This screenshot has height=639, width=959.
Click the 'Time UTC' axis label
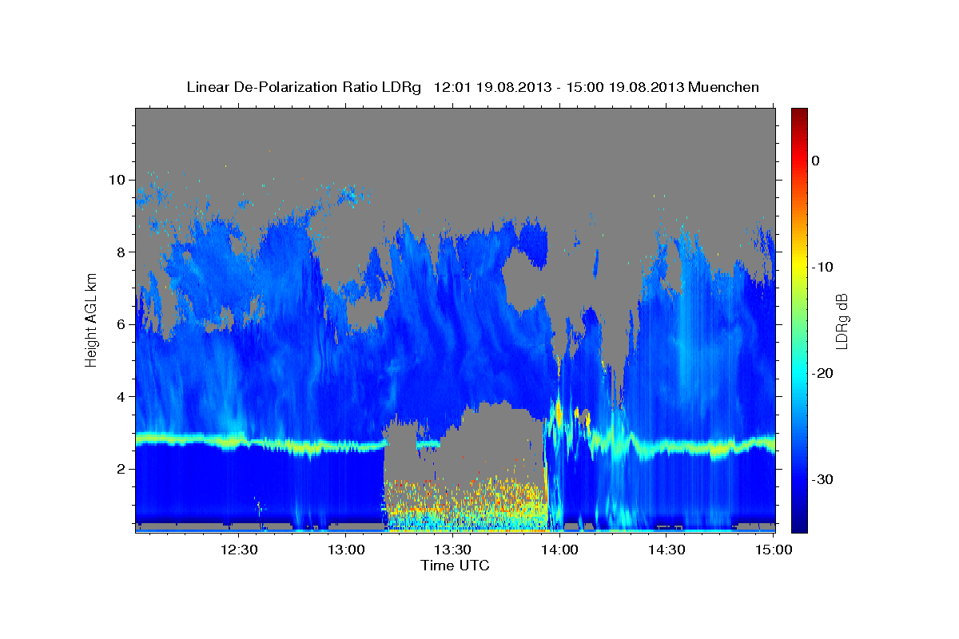[x=455, y=566]
